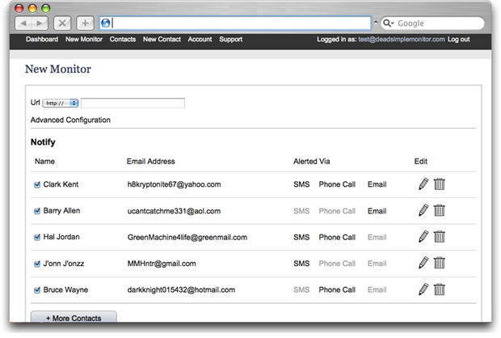Delete J'onn J'onzz using the trash icon
501x338 pixels.
[440, 263]
